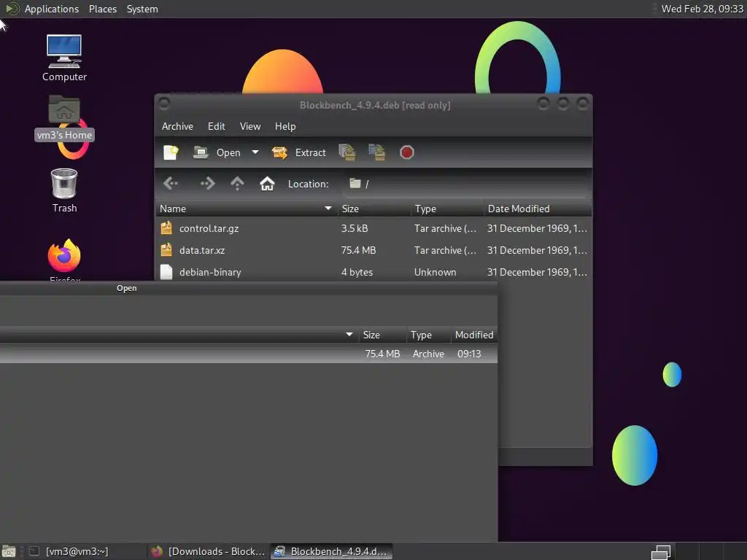Viewport: 747px width, 560px height.
Task: Select data.tar.xz in archive list
Action: coord(373,251)
